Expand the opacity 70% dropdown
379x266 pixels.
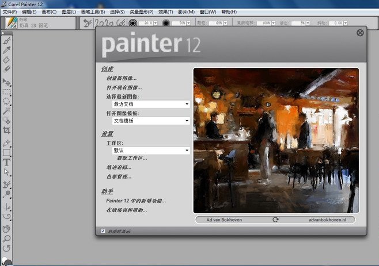pyautogui.click(x=188, y=23)
